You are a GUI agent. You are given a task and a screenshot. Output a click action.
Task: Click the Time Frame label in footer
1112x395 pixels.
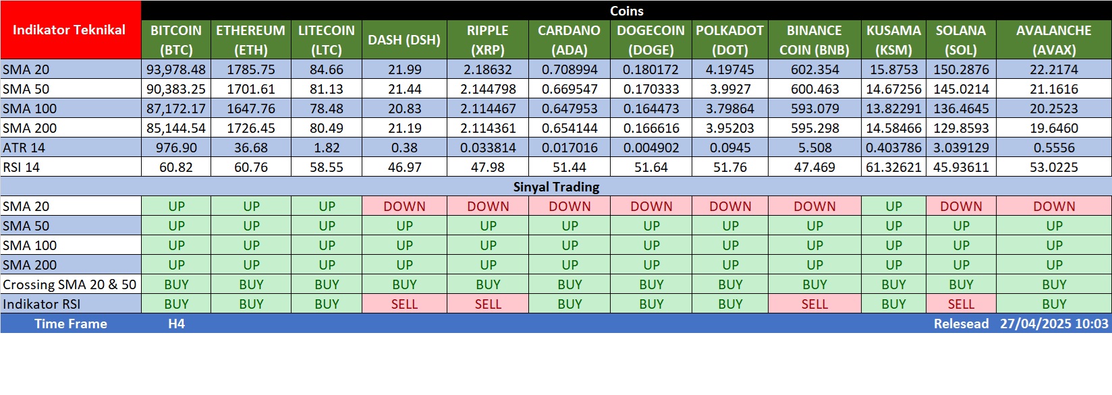71,324
